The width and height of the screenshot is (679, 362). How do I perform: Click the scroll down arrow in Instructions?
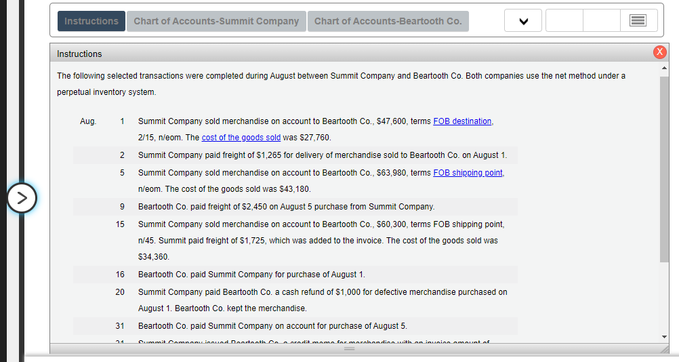pyautogui.click(x=664, y=337)
